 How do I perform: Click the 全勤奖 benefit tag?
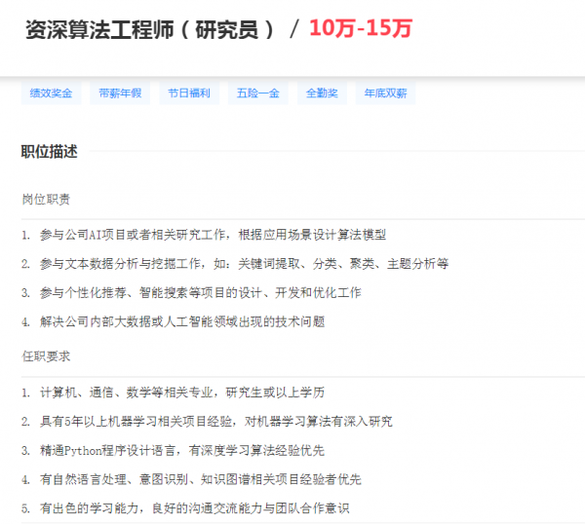click(x=321, y=94)
